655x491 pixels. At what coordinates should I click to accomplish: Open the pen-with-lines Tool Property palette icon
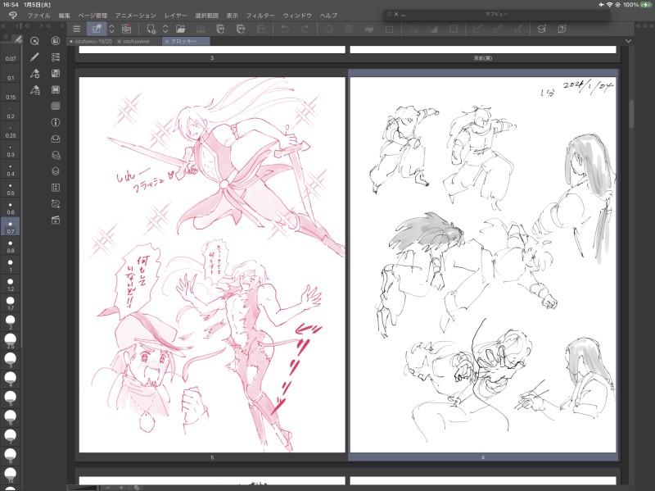point(34,89)
